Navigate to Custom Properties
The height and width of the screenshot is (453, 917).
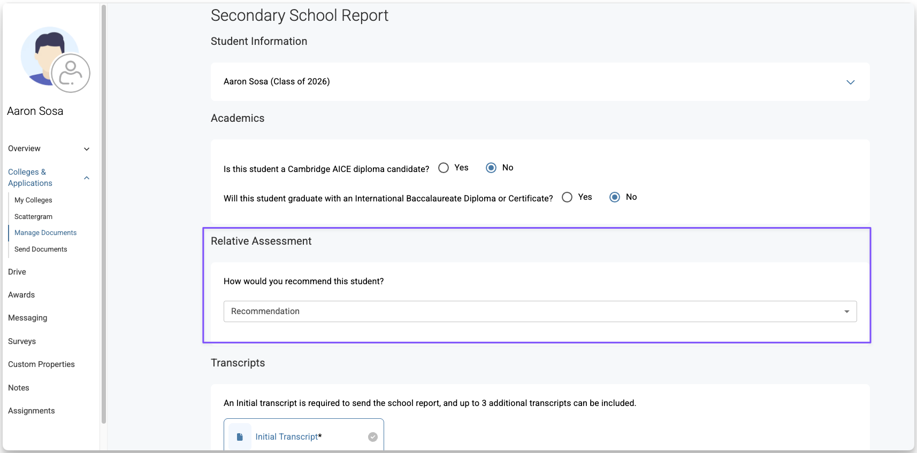coord(41,364)
